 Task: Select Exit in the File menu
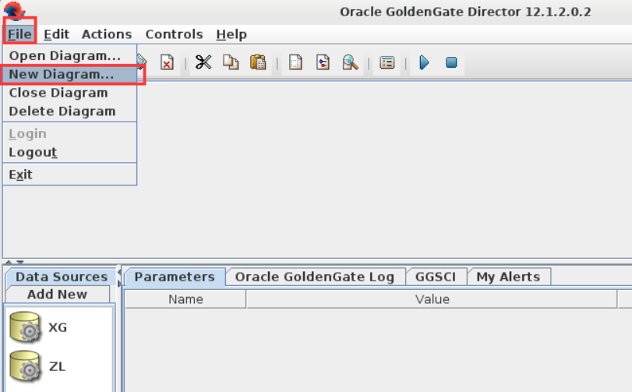(69, 175)
